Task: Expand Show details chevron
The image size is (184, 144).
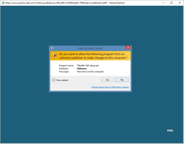Action: [53, 80]
